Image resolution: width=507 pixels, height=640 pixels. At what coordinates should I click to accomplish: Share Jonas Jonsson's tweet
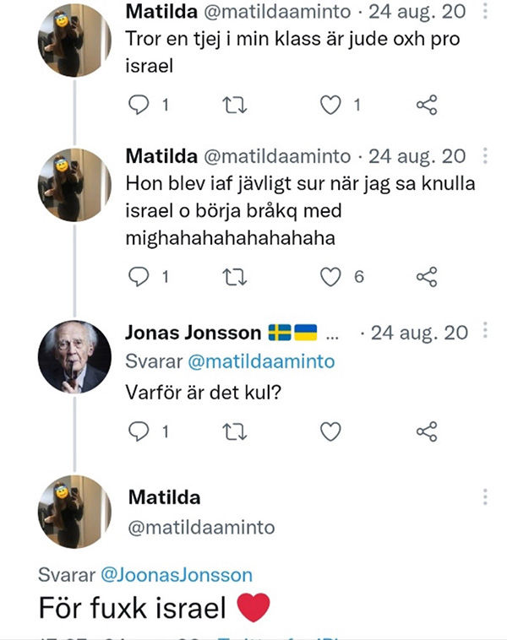(427, 431)
